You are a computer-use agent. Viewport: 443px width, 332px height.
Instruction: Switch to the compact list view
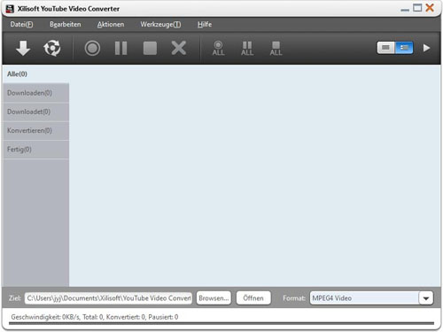pyautogui.click(x=385, y=48)
